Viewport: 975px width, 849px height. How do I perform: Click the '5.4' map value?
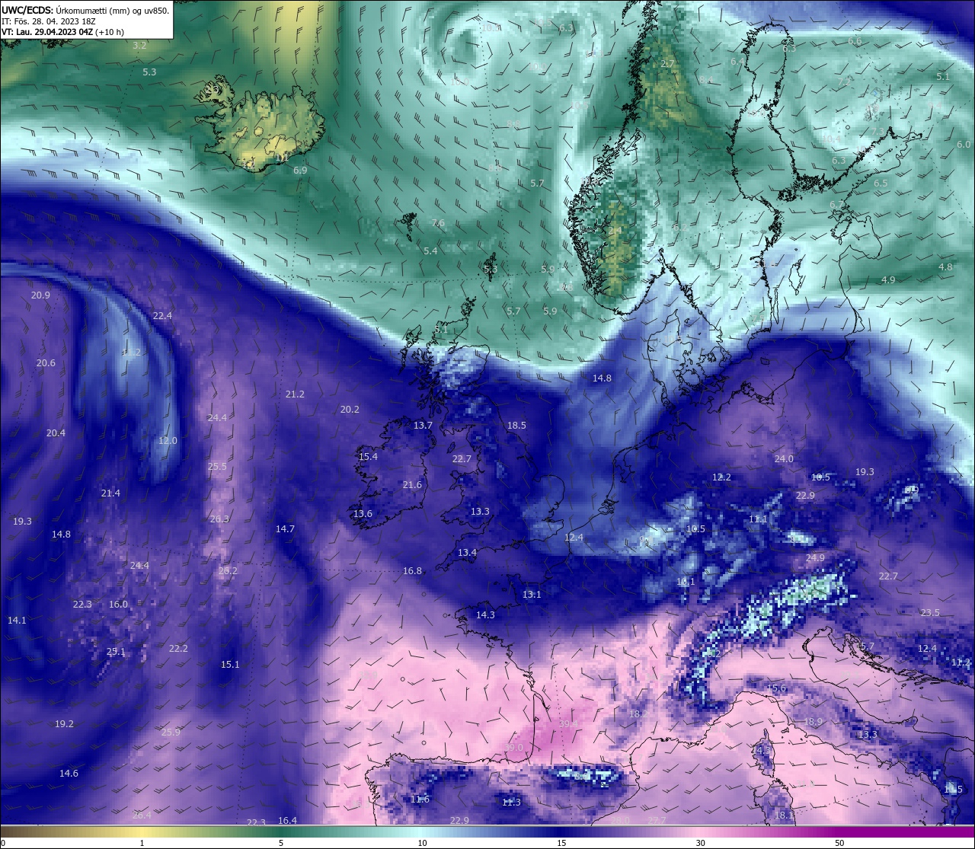point(430,251)
